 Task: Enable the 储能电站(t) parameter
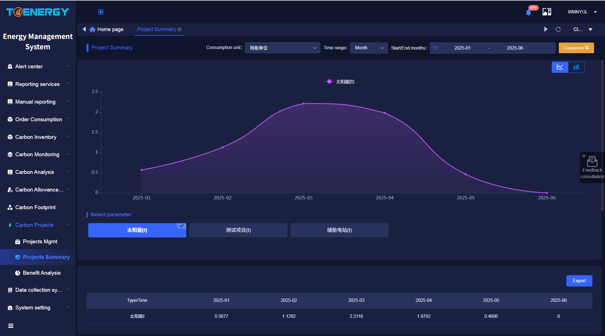[x=339, y=230]
